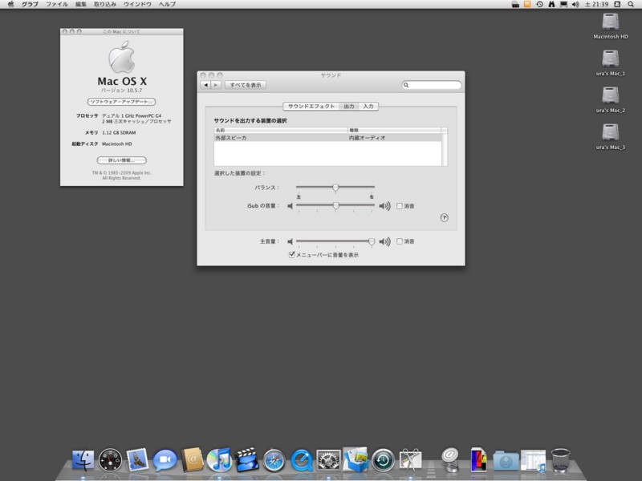Launch Dashboard from the Dock

[110, 460]
